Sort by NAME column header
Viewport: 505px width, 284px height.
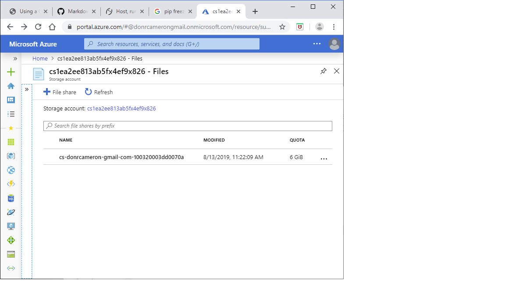(x=66, y=140)
